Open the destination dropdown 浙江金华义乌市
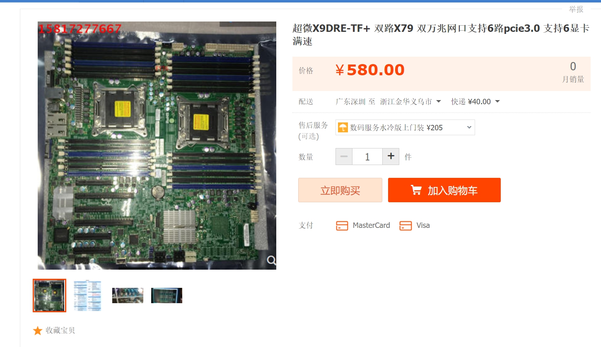 [410, 102]
